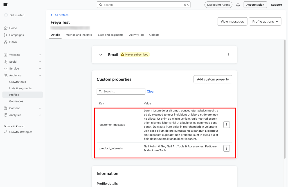Click the Social icon in sidebar
Screen dimensions: 288x187
pyautogui.click(x=6, y=61)
